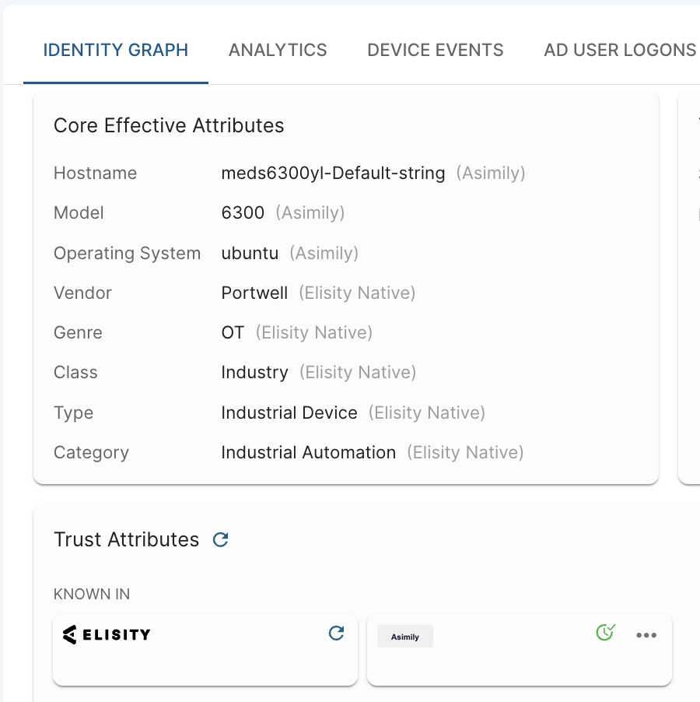Click the (Asimily) source next to hostname
The width and height of the screenshot is (700, 702).
491,174
